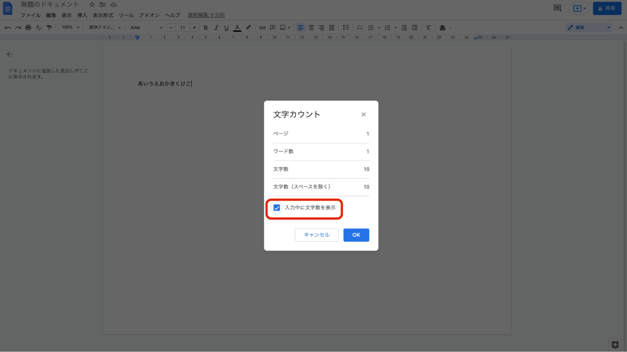This screenshot has width=627, height=352.
Task: Open the zoom 100% dropdown
Action: pos(70,28)
